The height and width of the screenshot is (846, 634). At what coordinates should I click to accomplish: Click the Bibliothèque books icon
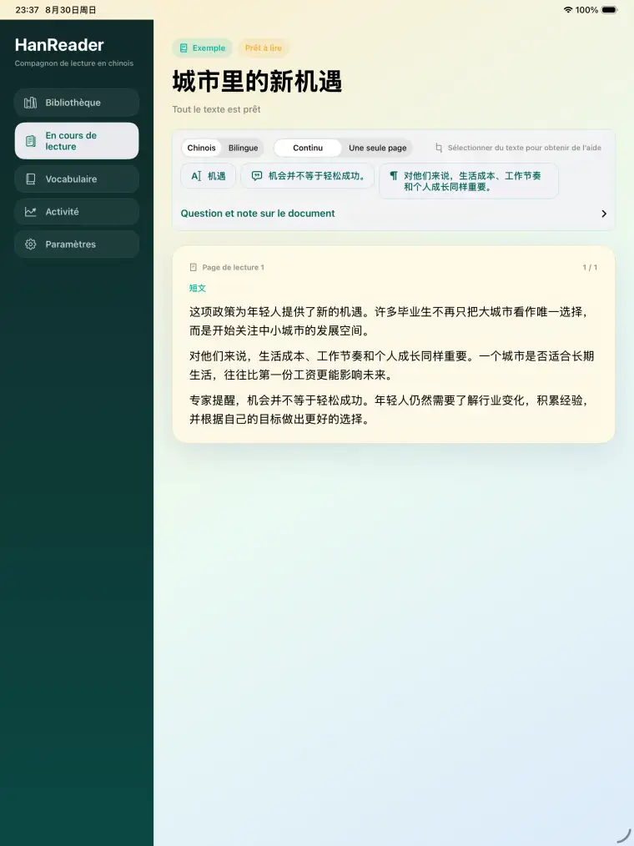(x=31, y=103)
